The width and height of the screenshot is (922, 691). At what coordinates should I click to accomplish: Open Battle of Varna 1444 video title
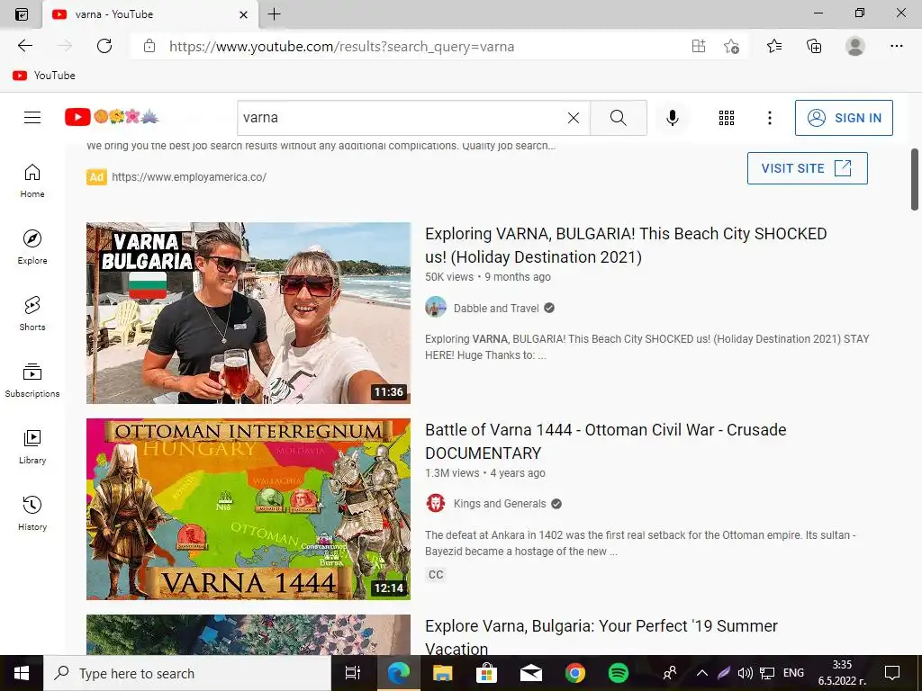tap(606, 441)
